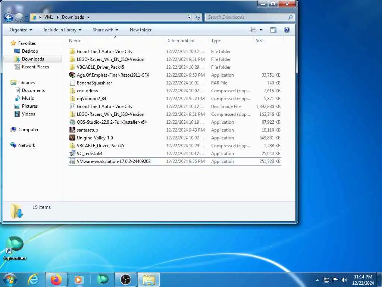Select dgVoodoo2_84 zipped folder icon
Screen dimensions: 382x287
(72, 99)
